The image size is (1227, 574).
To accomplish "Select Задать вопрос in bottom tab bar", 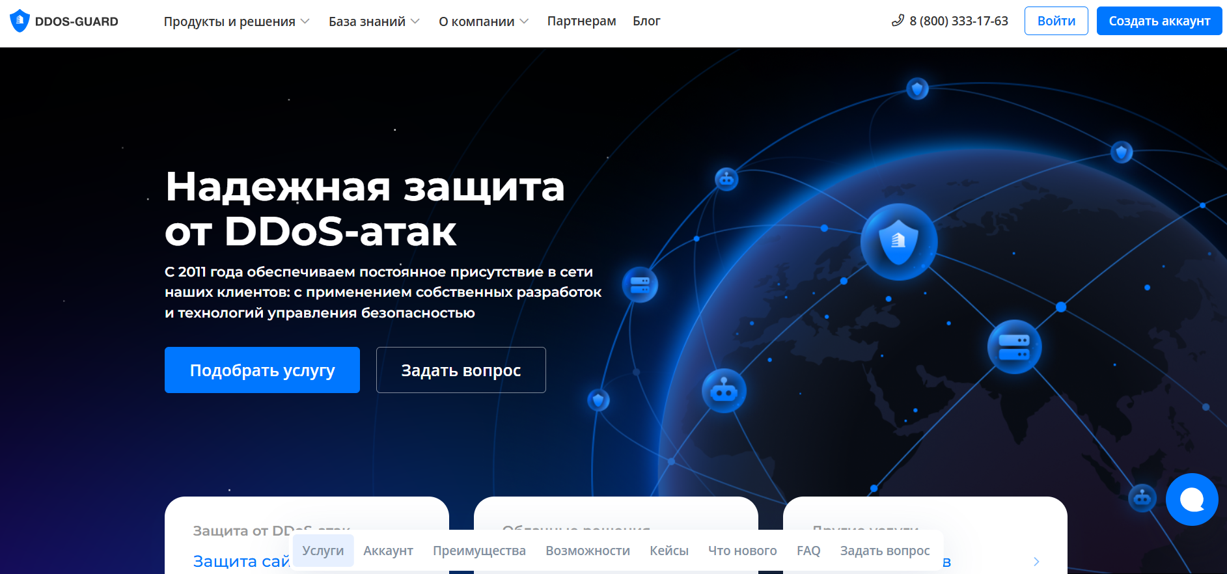I will [885, 551].
